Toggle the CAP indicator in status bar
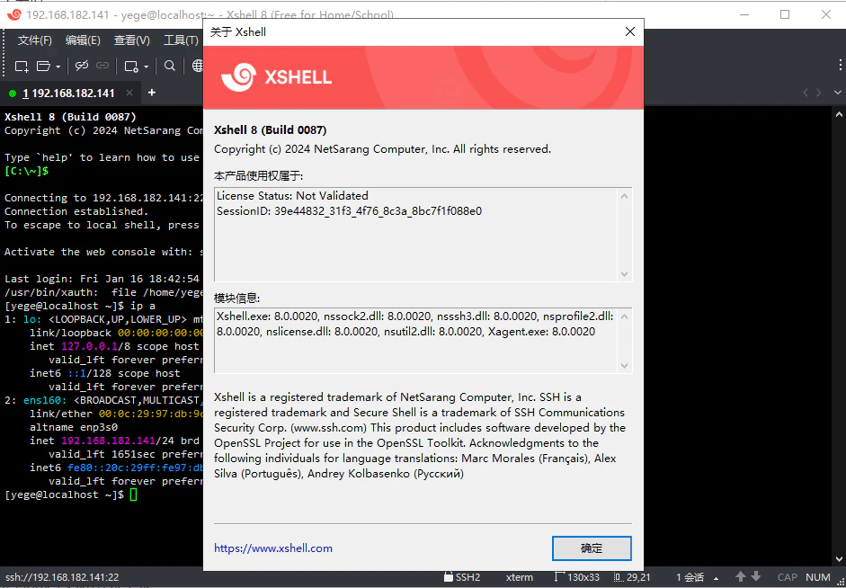 click(x=787, y=576)
